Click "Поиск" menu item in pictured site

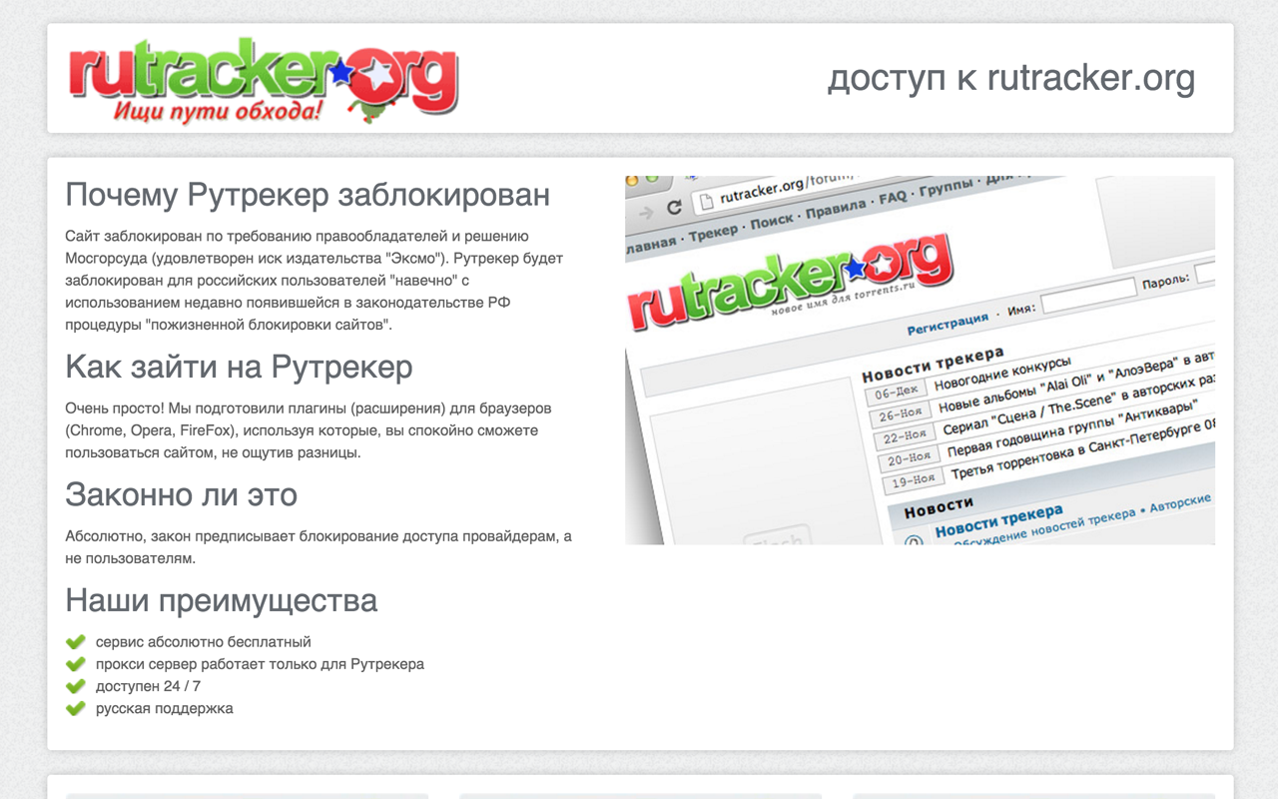tap(771, 220)
